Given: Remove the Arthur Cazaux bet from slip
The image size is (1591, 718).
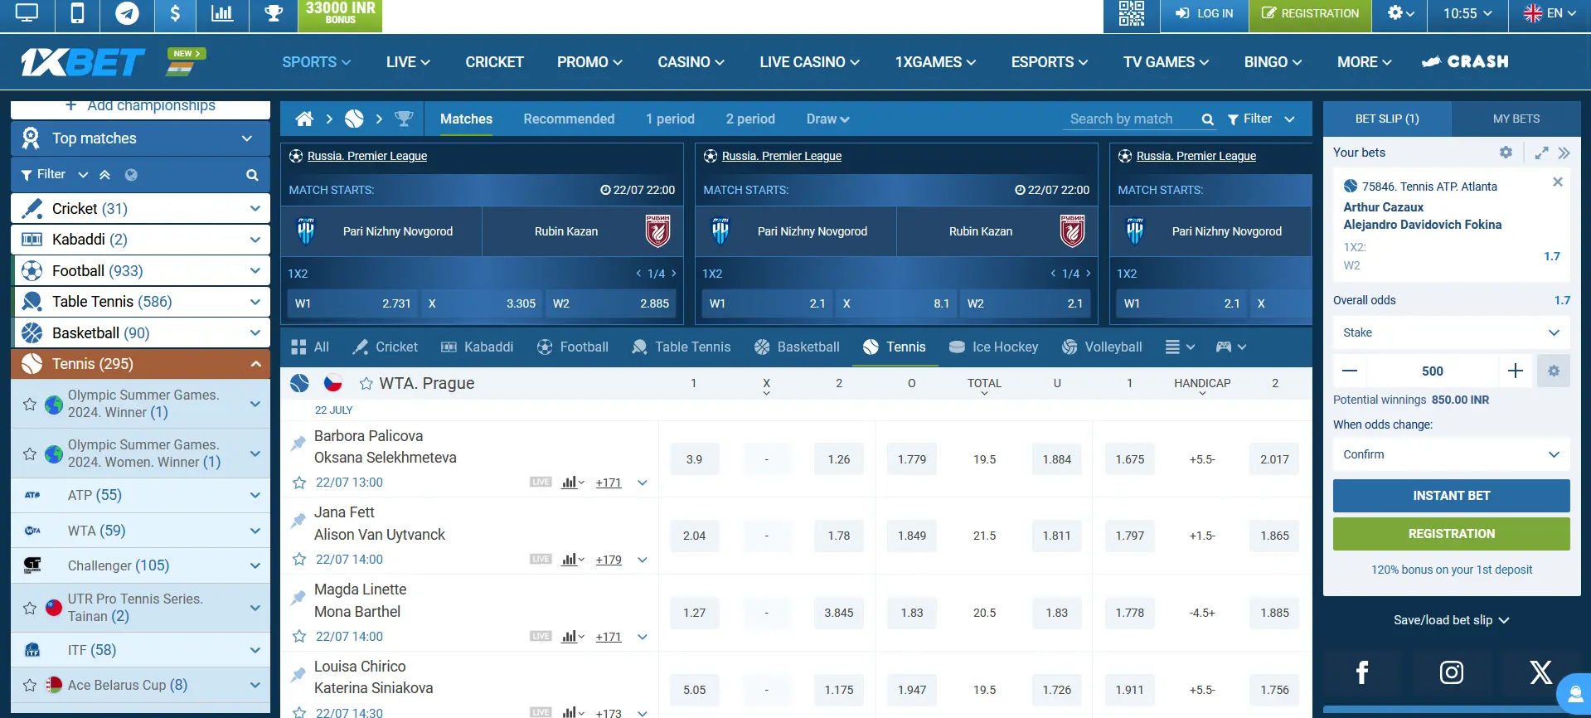Looking at the screenshot, I should 1557,182.
